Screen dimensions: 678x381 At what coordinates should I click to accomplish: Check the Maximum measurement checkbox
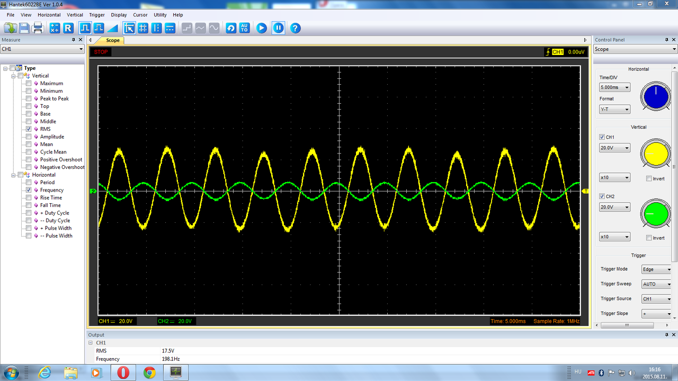click(29, 83)
